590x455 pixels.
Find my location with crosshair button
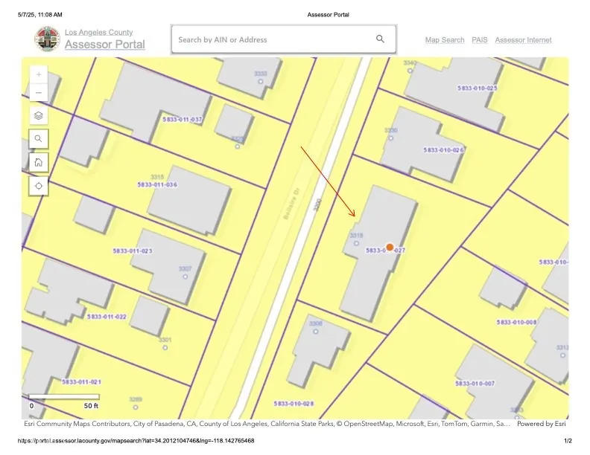click(39, 185)
